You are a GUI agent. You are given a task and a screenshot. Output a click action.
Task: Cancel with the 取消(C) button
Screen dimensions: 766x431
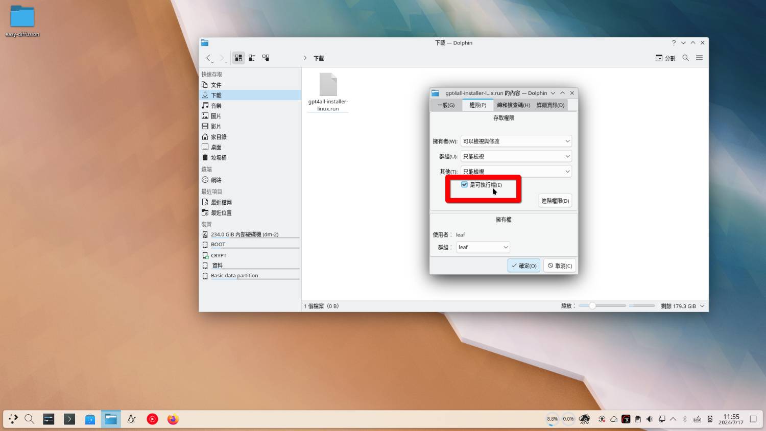pos(560,266)
